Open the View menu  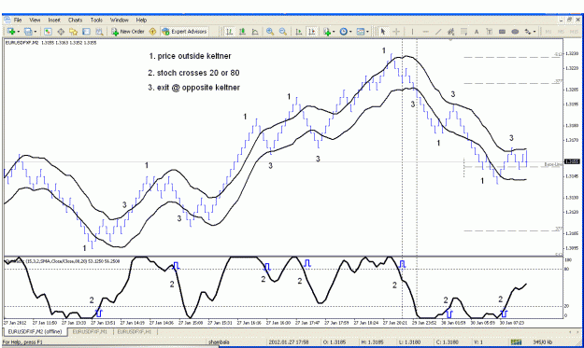click(x=35, y=21)
